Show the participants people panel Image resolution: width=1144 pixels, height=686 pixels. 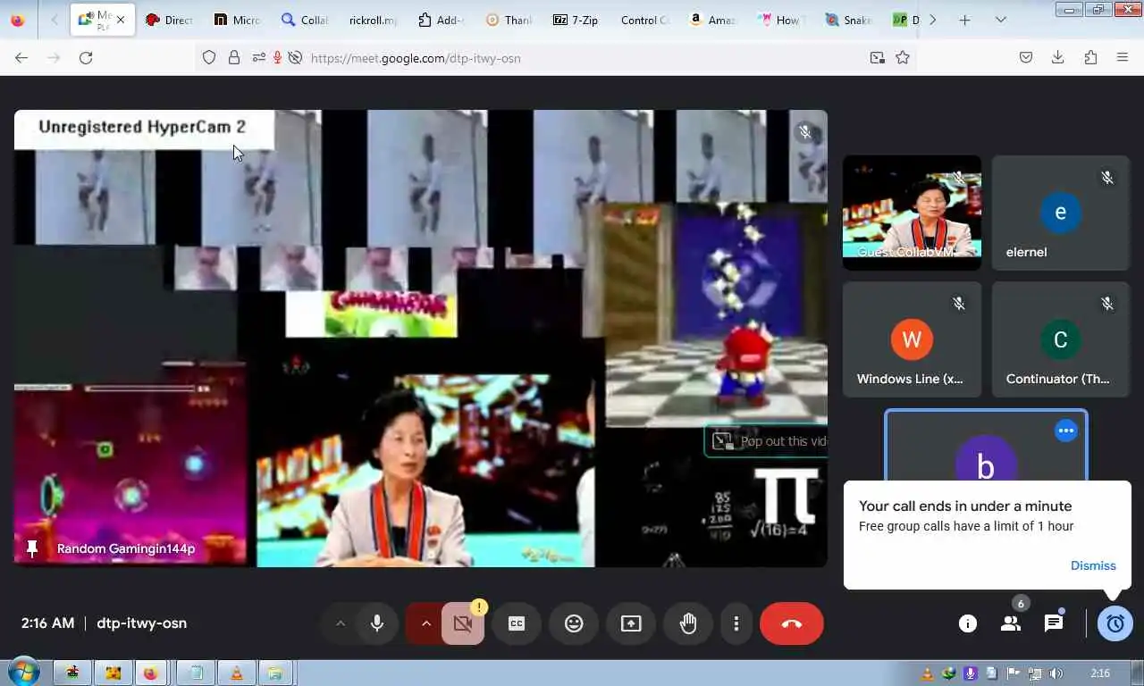(1011, 623)
